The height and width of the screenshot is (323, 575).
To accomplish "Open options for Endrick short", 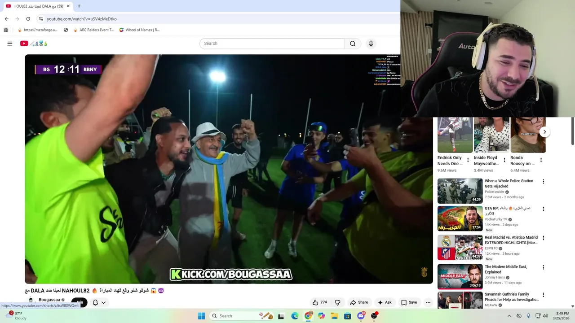I will tap(468, 160).
